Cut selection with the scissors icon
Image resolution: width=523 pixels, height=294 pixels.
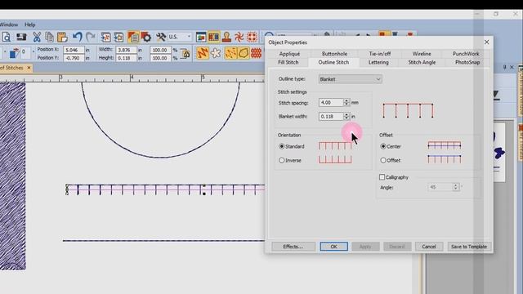pos(37,37)
